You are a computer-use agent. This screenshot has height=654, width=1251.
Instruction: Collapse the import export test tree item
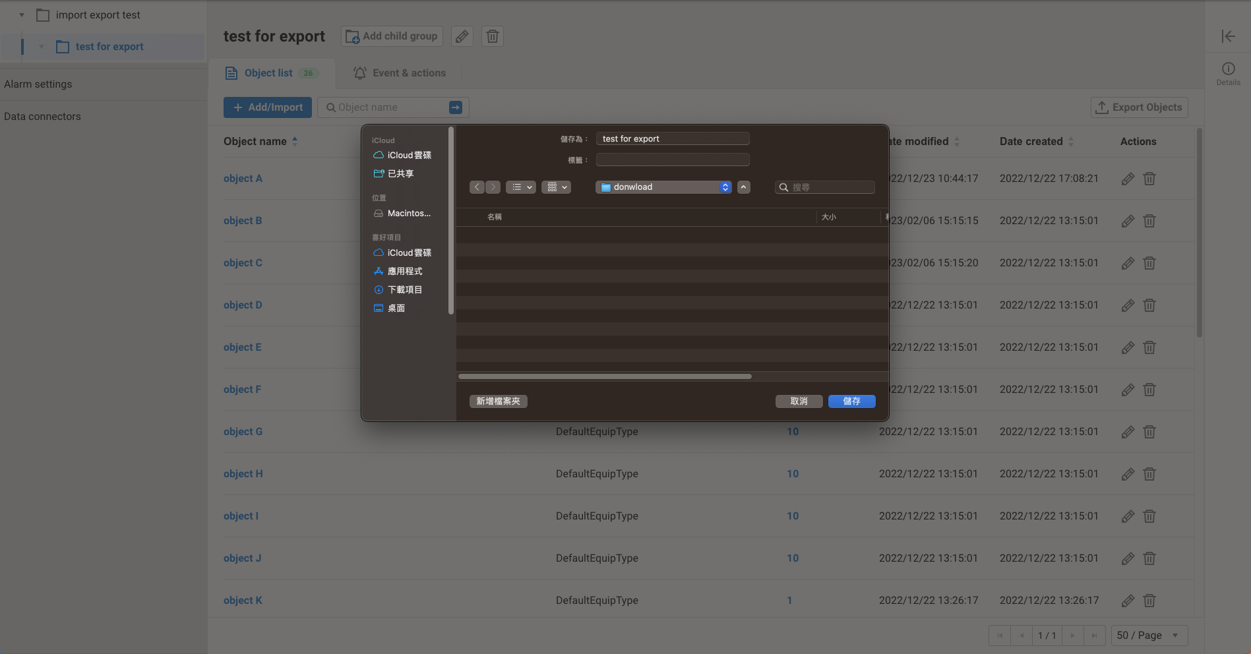coord(20,15)
